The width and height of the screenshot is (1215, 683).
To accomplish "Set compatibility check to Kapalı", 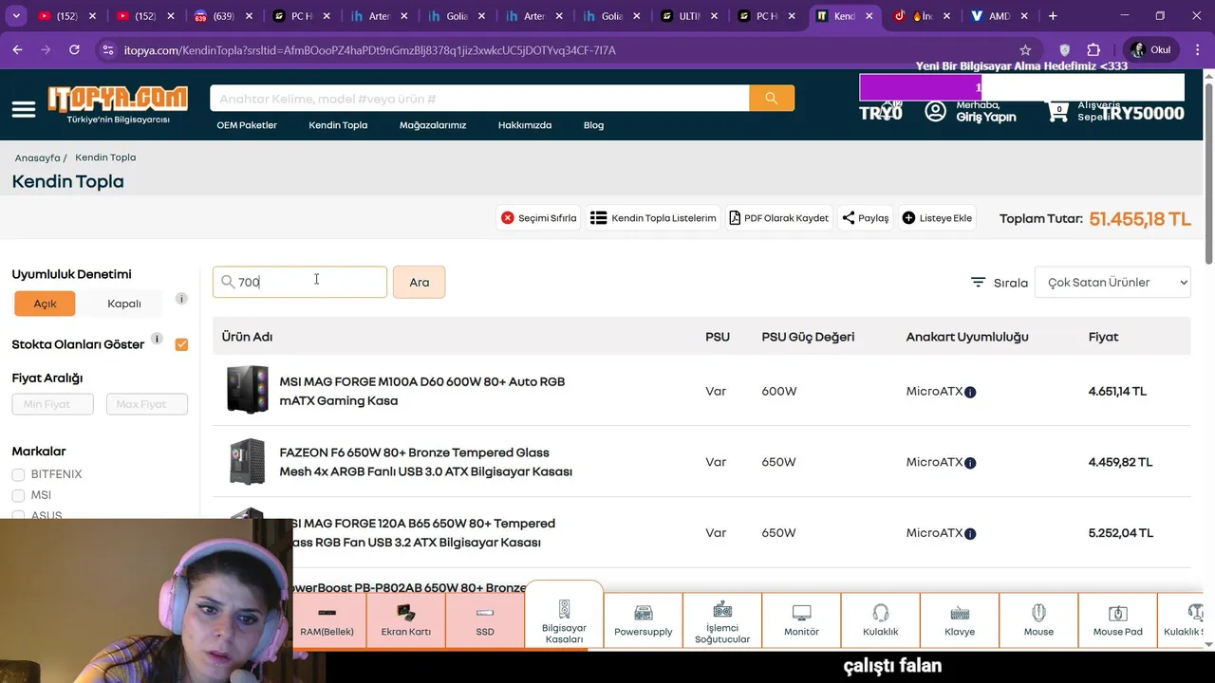I will [x=124, y=304].
